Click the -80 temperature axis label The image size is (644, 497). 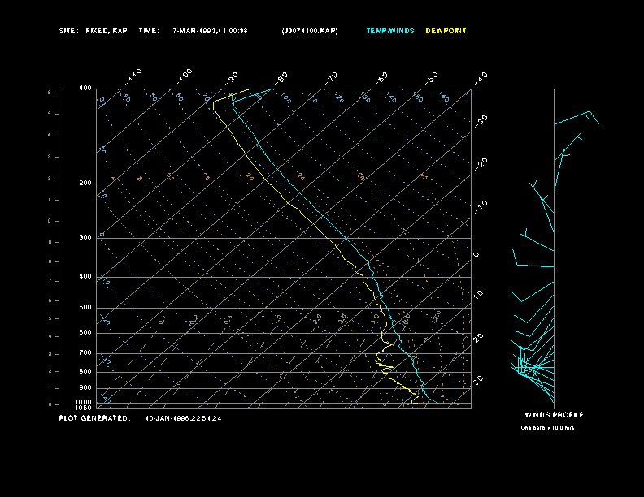tap(282, 76)
